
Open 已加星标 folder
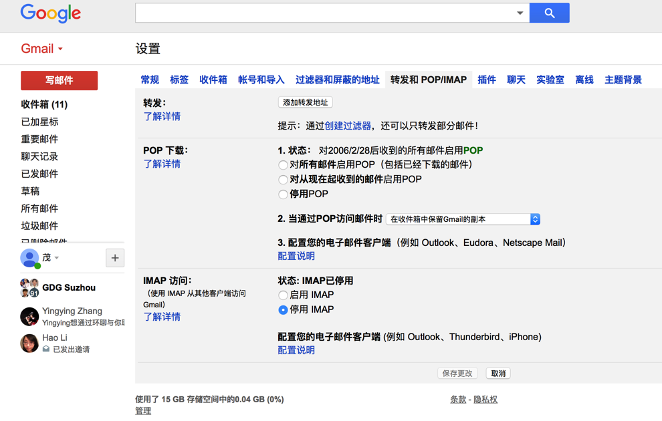(39, 122)
